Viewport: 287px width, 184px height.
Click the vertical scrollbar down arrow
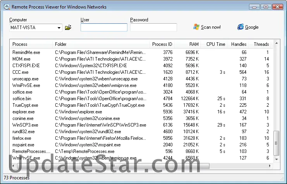pos(277,159)
